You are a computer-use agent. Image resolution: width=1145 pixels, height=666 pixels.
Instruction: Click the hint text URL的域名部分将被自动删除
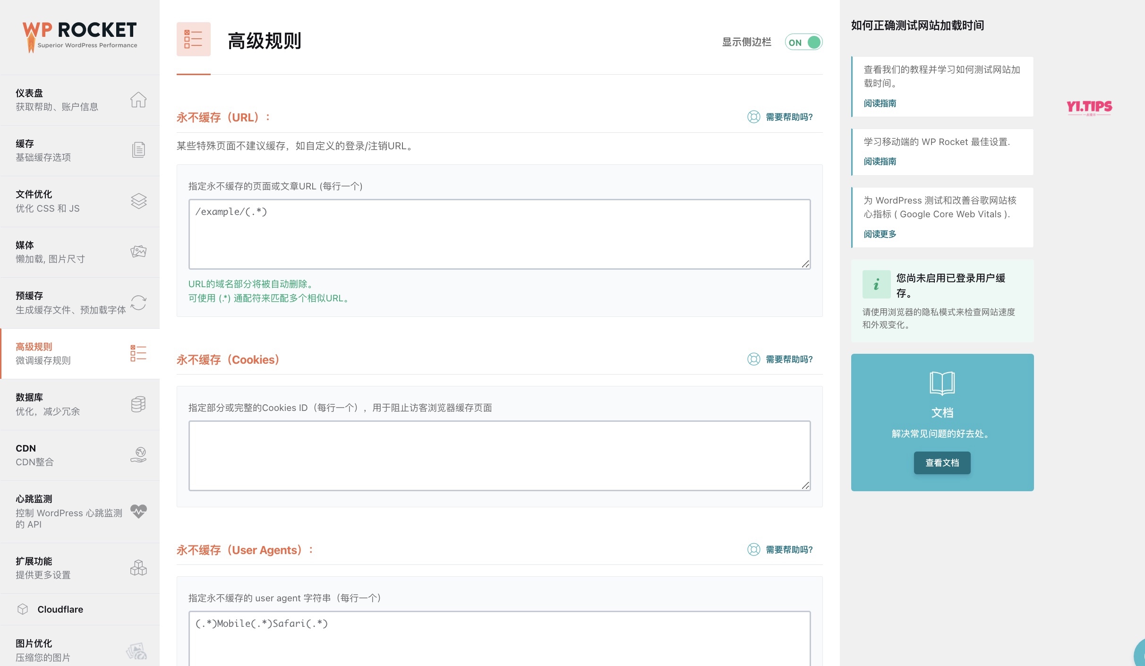pyautogui.click(x=251, y=284)
